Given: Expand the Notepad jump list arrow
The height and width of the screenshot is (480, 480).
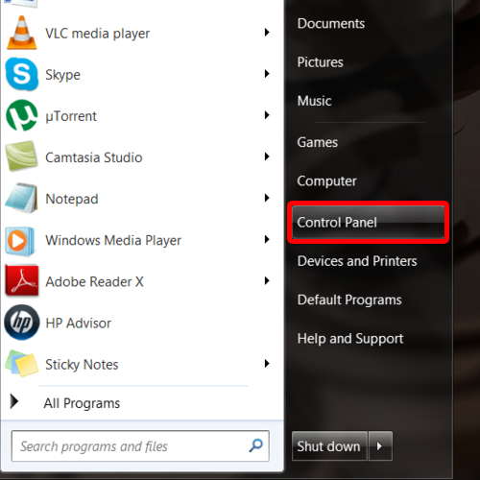Looking at the screenshot, I should pyautogui.click(x=267, y=198).
